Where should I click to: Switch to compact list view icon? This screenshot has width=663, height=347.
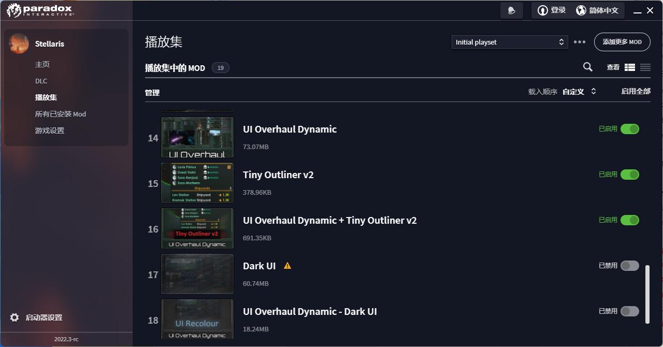click(645, 67)
